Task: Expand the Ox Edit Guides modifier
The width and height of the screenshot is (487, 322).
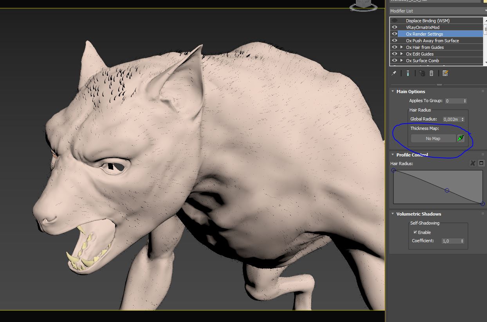Action: point(402,54)
